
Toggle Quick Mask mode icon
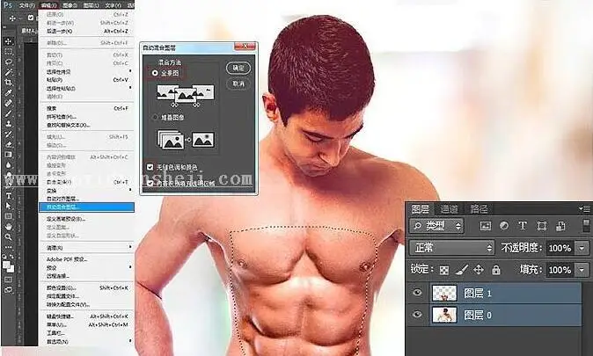pos(8,280)
